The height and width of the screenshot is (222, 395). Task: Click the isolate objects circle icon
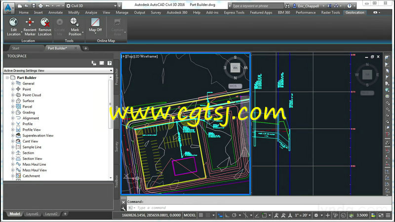[343, 215]
